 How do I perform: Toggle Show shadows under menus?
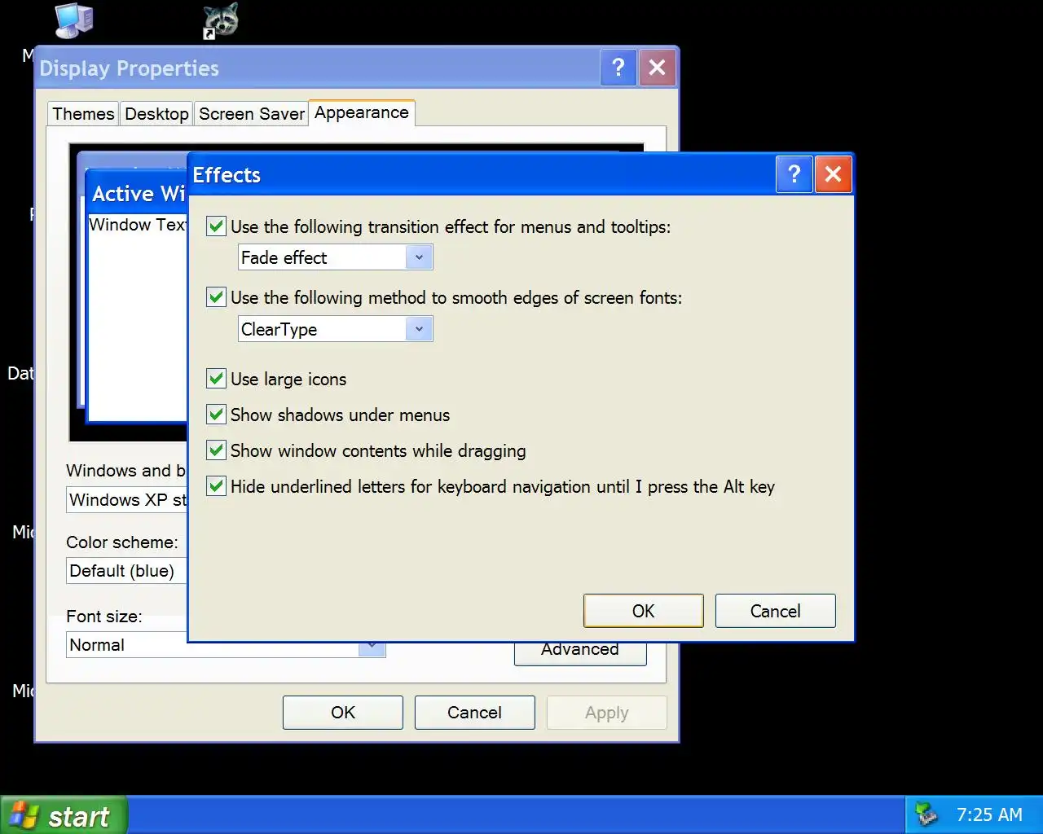click(x=216, y=415)
